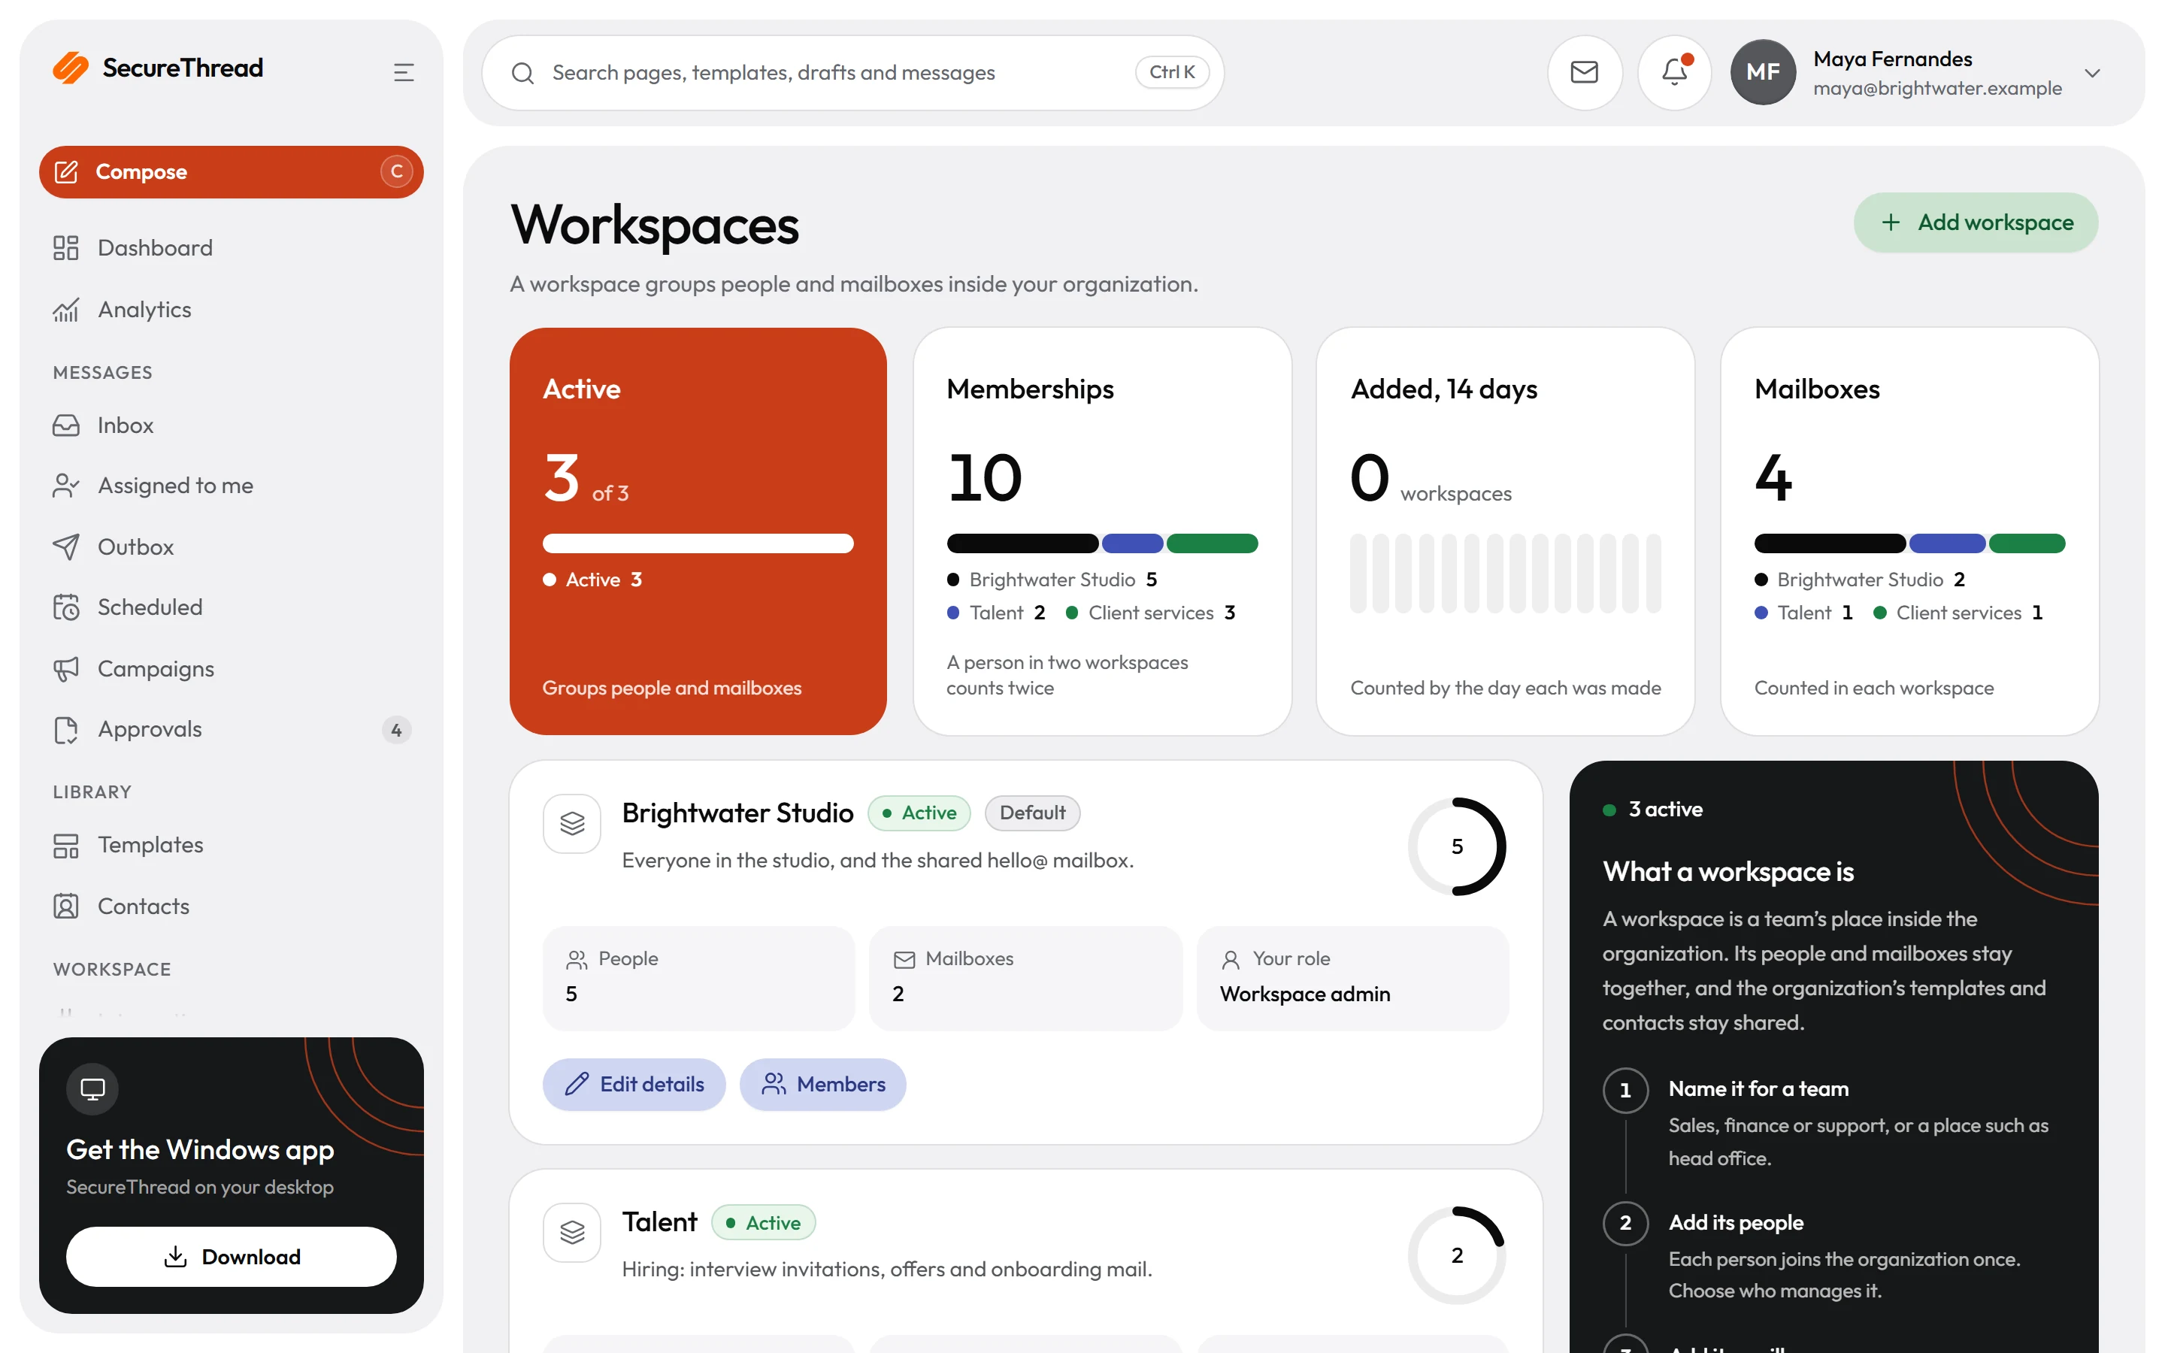Click the Default badge on Brightwater Studio
The height and width of the screenshot is (1353, 2165).
tap(1031, 813)
